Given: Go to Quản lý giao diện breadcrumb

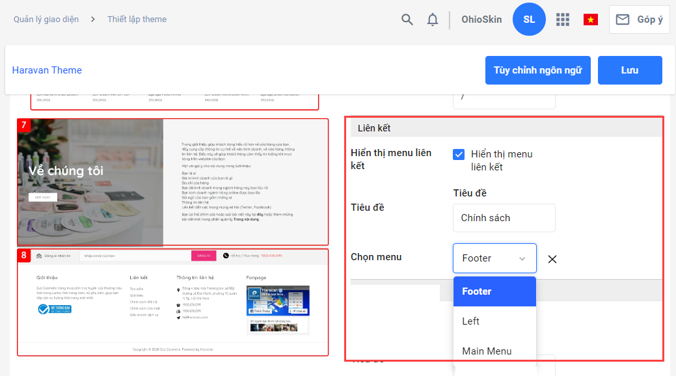Looking at the screenshot, I should tap(46, 20).
